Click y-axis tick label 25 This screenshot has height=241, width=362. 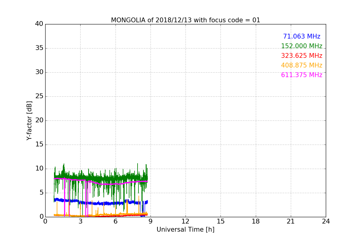[39, 96]
